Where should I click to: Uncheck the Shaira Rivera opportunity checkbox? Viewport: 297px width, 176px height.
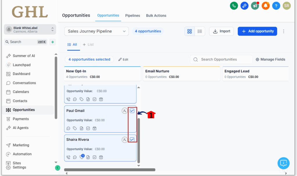point(132,140)
